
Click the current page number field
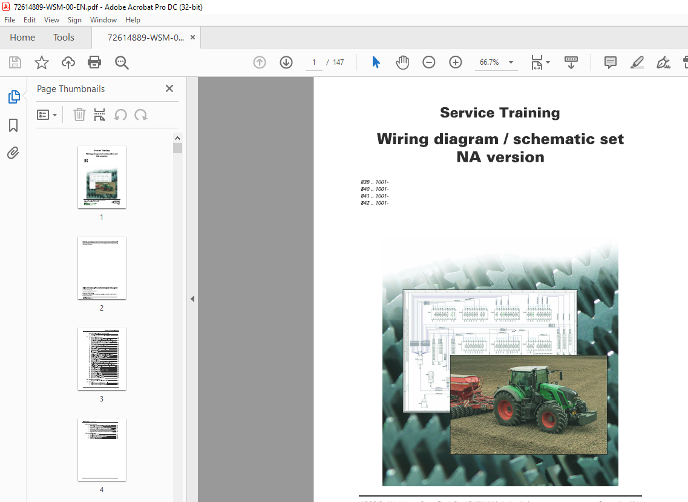pyautogui.click(x=313, y=62)
